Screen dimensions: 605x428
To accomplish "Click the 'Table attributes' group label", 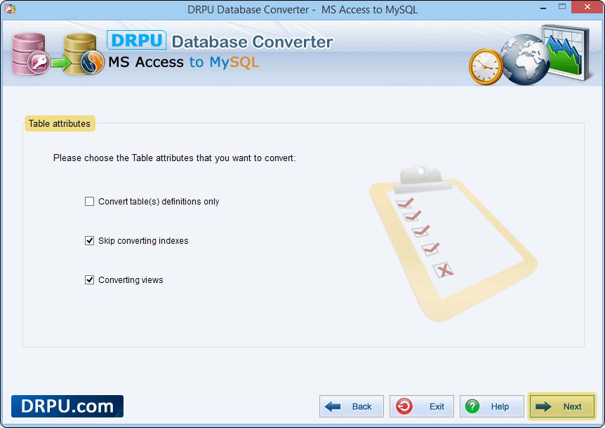I will click(60, 124).
